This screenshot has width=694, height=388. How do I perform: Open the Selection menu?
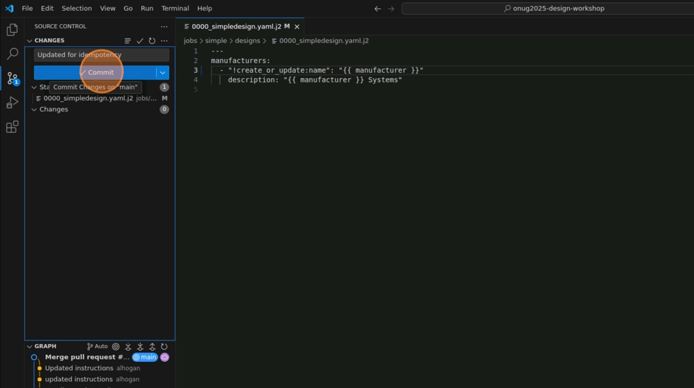click(x=76, y=9)
